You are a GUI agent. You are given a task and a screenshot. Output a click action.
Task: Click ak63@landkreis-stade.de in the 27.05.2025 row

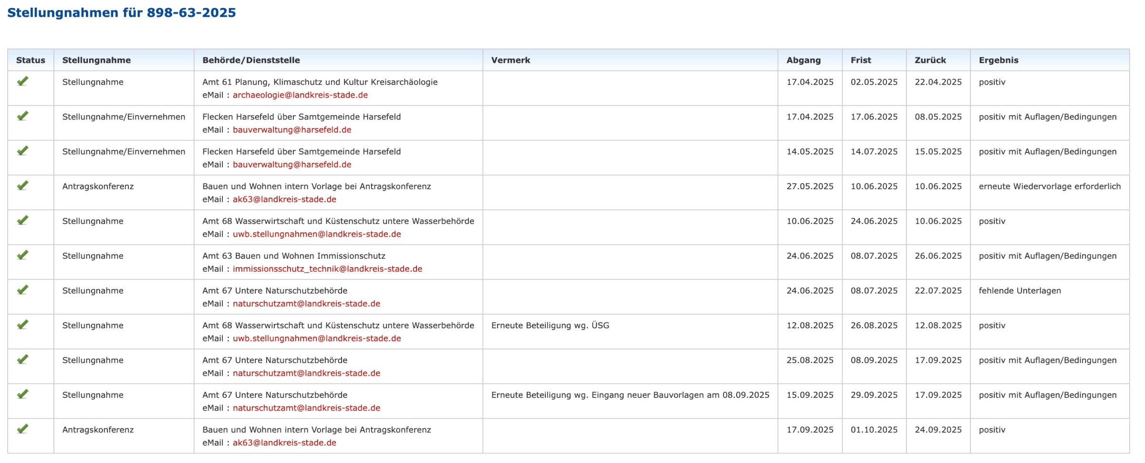[284, 199]
